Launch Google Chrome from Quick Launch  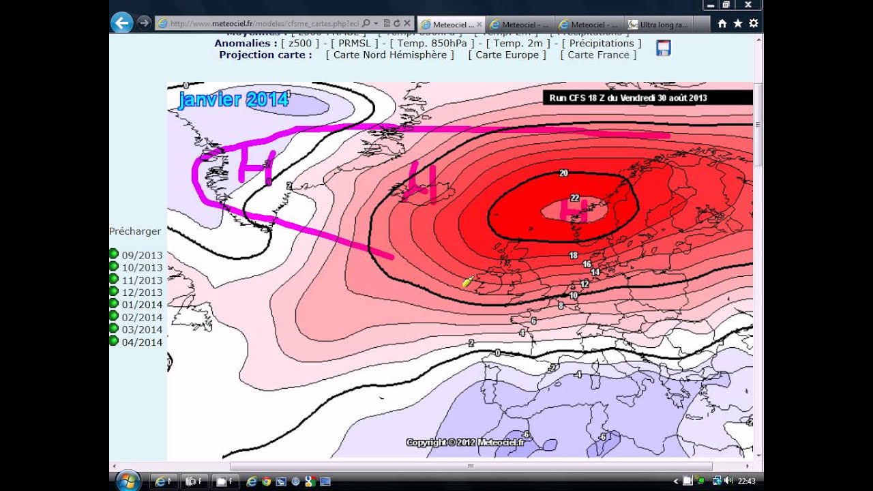click(266, 481)
